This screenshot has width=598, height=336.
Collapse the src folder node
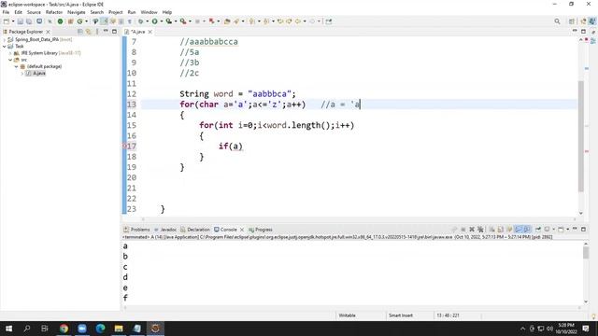(x=10, y=60)
